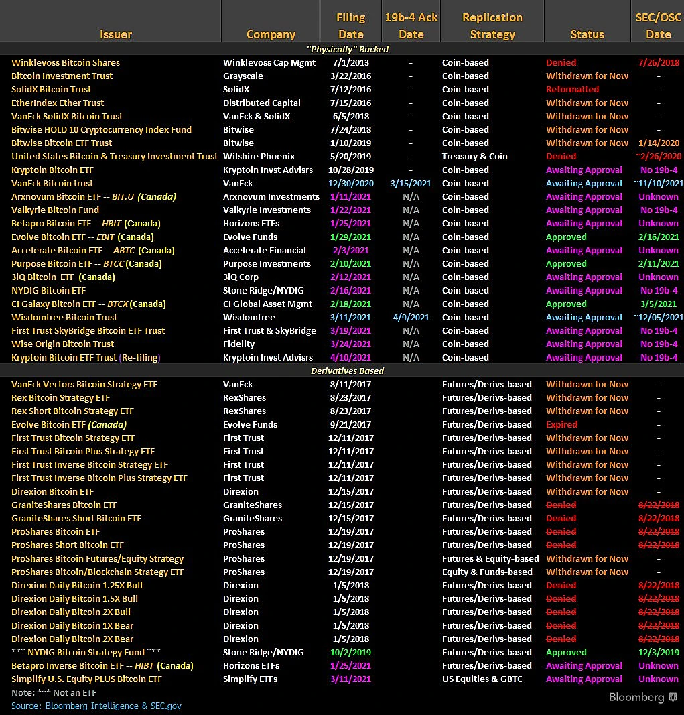Image resolution: width=684 pixels, height=715 pixels.
Task: Select Expired status of Evolve Bitcoin ETF
Action: (562, 425)
